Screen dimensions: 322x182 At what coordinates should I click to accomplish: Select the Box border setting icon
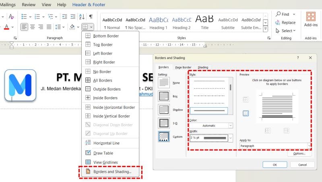pos(164,96)
